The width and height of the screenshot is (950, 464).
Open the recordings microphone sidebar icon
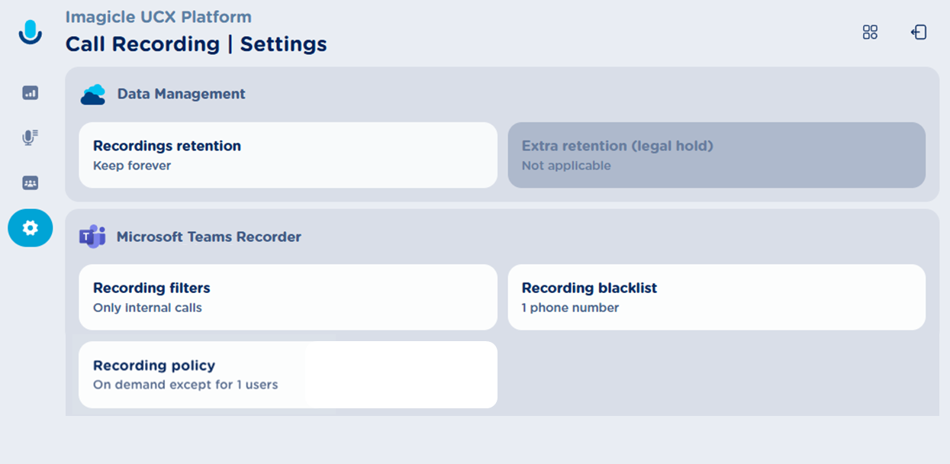pos(31,138)
